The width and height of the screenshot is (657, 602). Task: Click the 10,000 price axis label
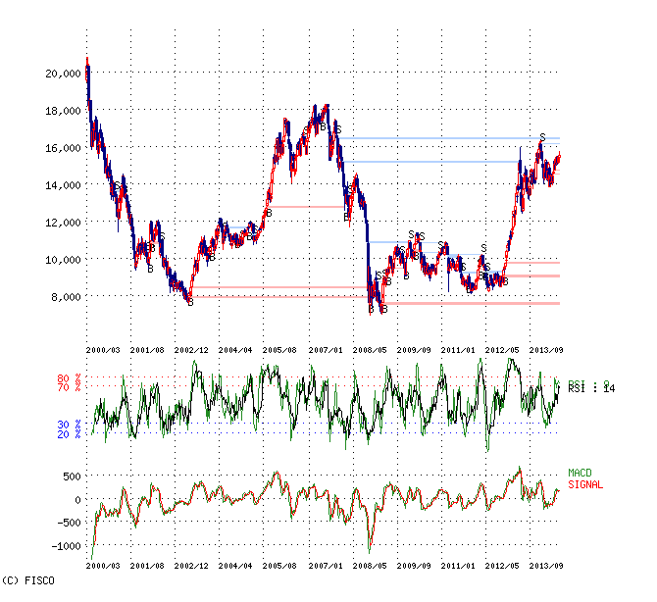63,260
